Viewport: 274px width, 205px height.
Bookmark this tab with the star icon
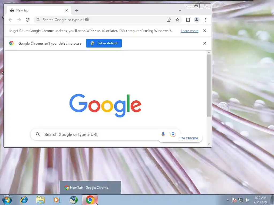point(177,20)
